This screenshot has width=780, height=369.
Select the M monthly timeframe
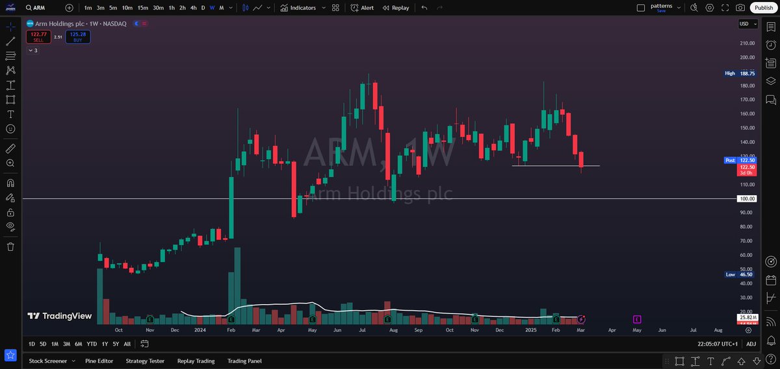point(222,8)
